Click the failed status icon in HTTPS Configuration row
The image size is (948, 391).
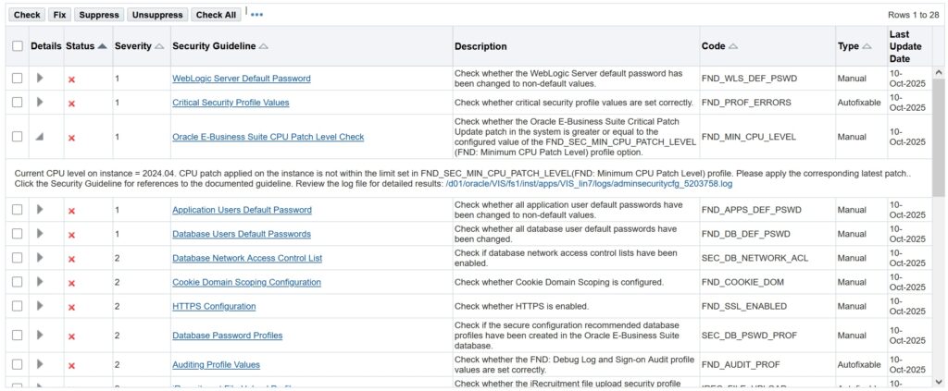[x=71, y=307]
